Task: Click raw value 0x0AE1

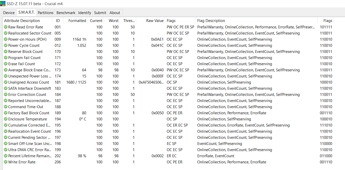Action: pyautogui.click(x=157, y=39)
